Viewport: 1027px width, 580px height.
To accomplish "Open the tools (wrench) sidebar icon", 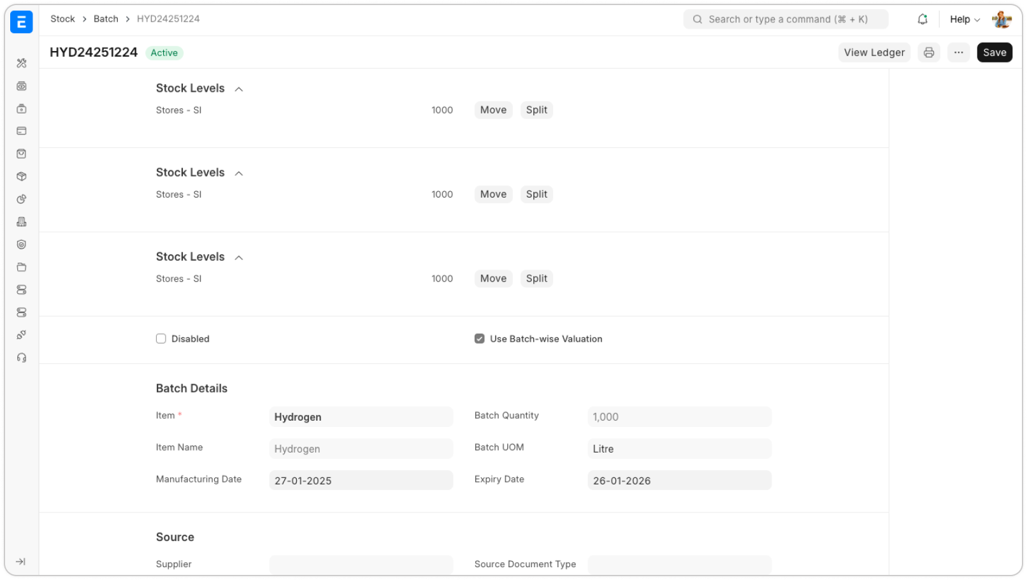I will pyautogui.click(x=22, y=63).
